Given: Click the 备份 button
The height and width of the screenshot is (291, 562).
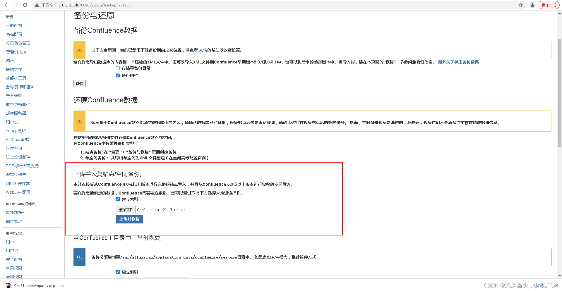Looking at the screenshot, I should point(80,84).
